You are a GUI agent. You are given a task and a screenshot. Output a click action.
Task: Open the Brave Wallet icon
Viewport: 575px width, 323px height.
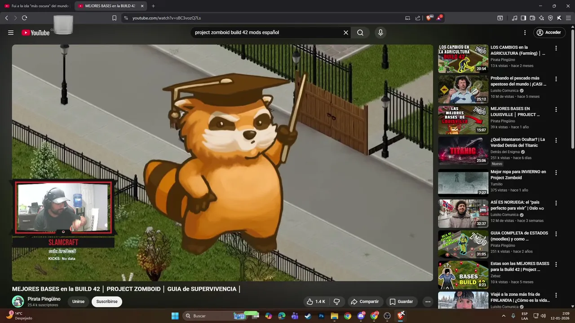point(532,18)
